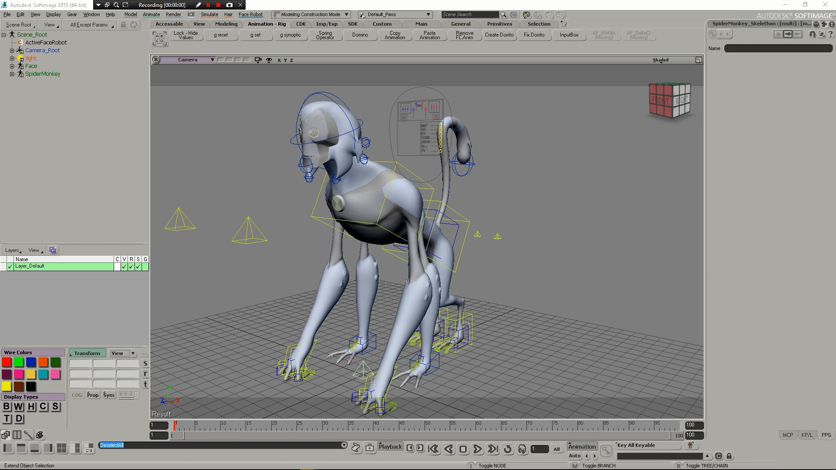Image resolution: width=836 pixels, height=470 pixels.
Task: Click the g reset button
Action: tap(222, 35)
